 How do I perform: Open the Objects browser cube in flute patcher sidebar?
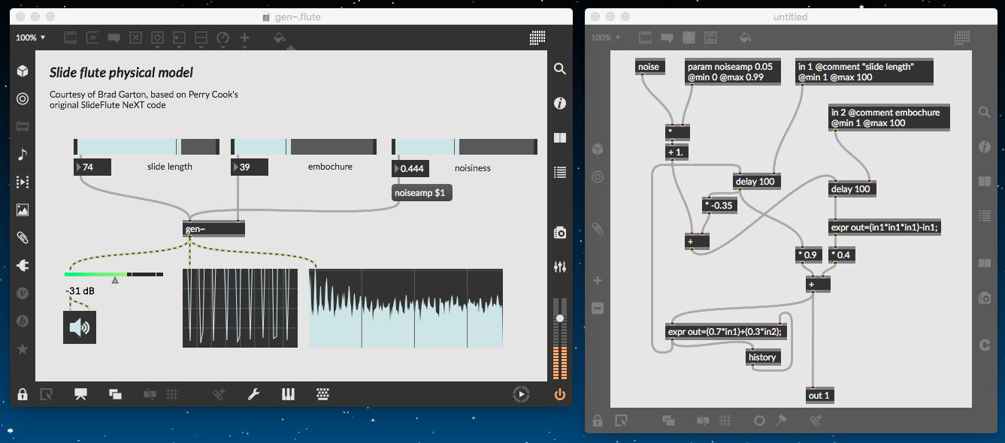(23, 71)
